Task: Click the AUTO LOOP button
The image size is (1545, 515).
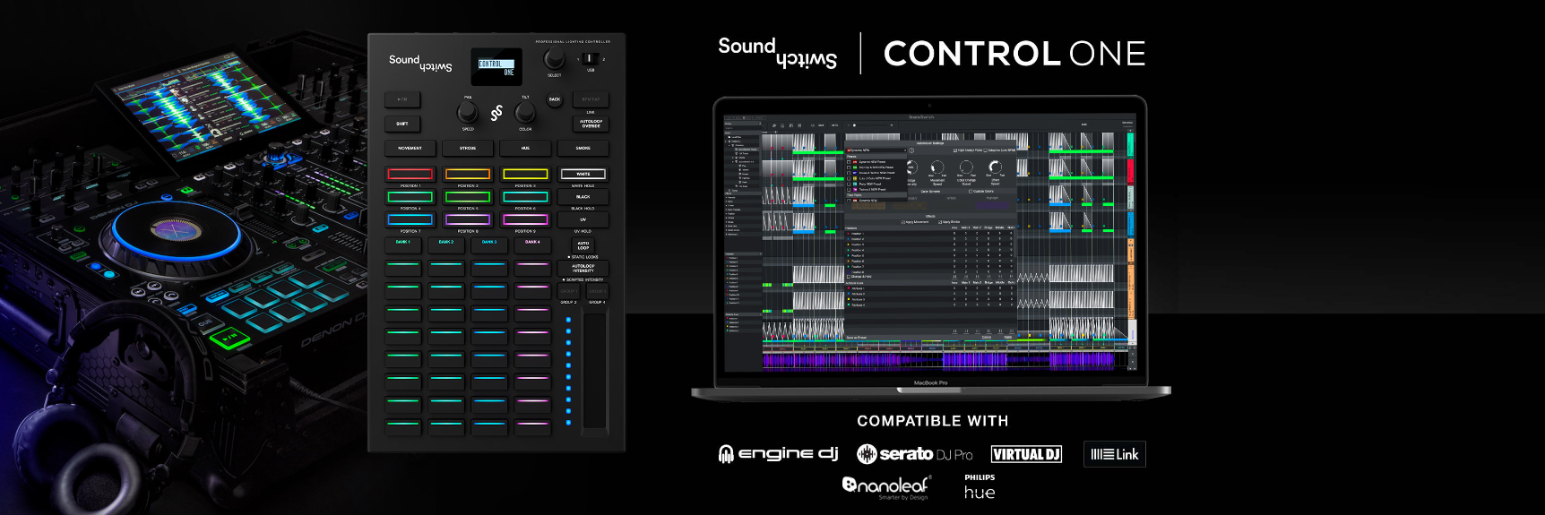Action: pyautogui.click(x=583, y=245)
